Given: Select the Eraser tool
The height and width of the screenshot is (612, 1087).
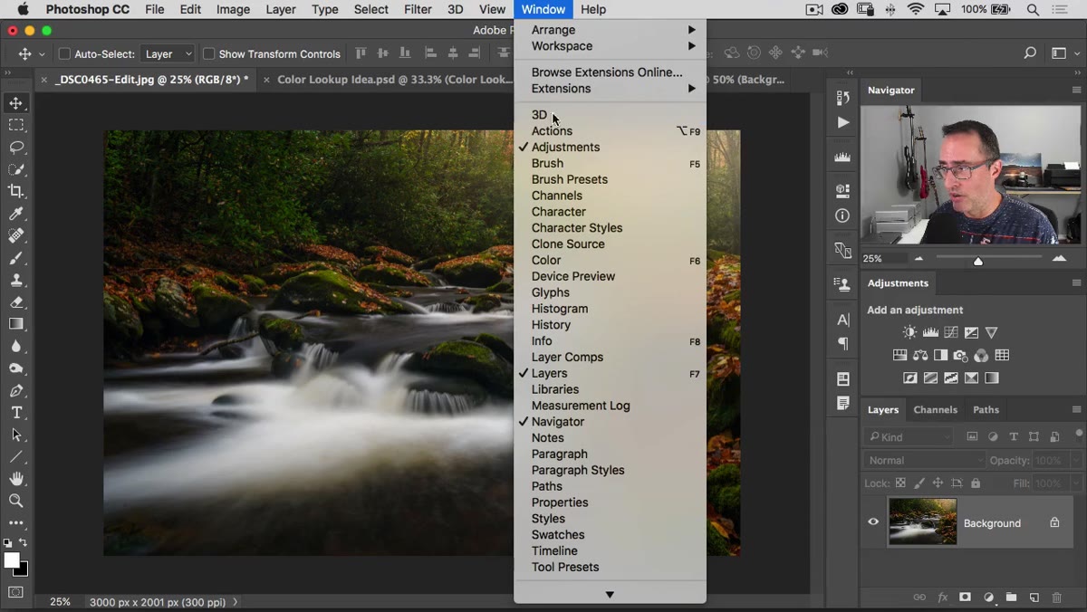Looking at the screenshot, I should pyautogui.click(x=16, y=302).
